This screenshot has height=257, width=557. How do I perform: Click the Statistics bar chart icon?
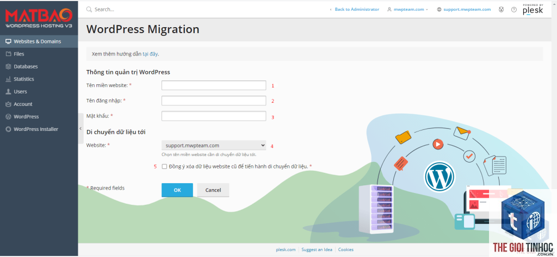click(8, 79)
